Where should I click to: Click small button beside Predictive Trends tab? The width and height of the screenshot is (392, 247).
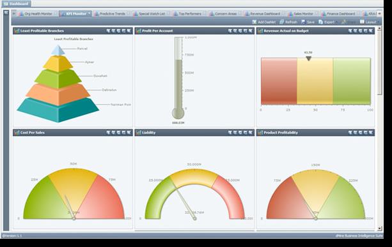tap(129, 13)
